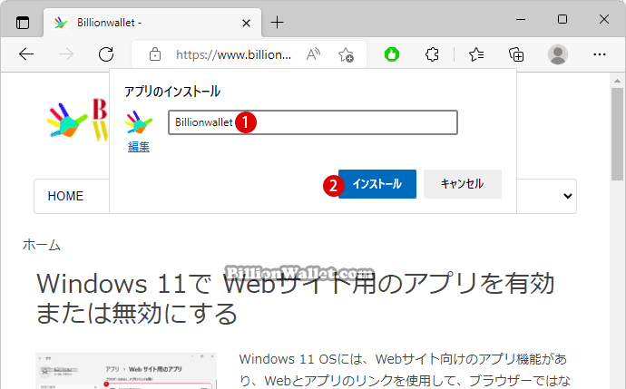
Task: Open the profile account menu
Action: point(558,54)
